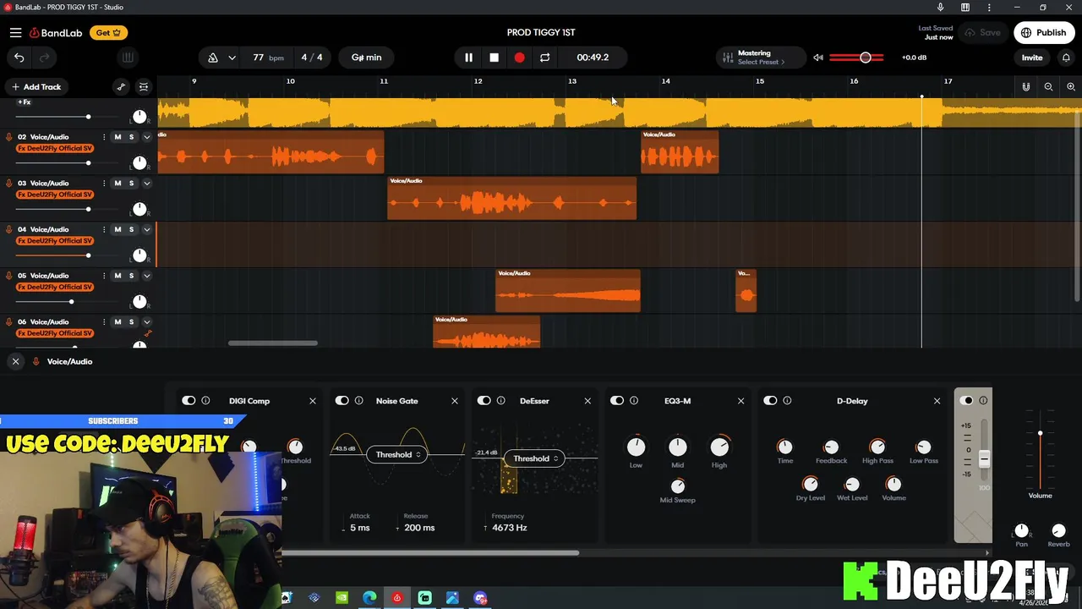This screenshot has height=609, width=1082.
Task: Mute track 02 Voice/Audio
Action: 117,137
